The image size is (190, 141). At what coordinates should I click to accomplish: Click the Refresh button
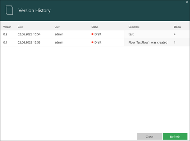click(175, 136)
